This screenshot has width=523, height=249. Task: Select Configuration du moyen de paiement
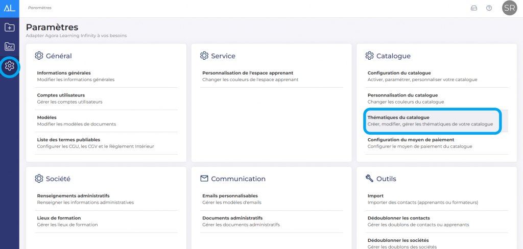pyautogui.click(x=411, y=139)
